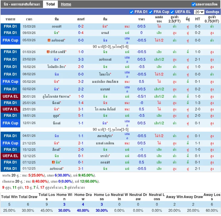This screenshot has height=216, width=221.
Task: Disable the แสดงรายละเอียด checkbox
Action: 193,4
